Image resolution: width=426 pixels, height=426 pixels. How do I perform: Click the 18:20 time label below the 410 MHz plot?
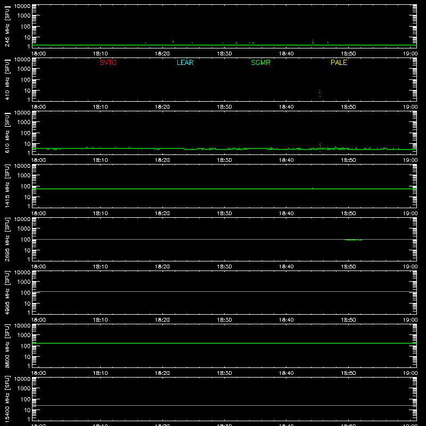pos(162,107)
